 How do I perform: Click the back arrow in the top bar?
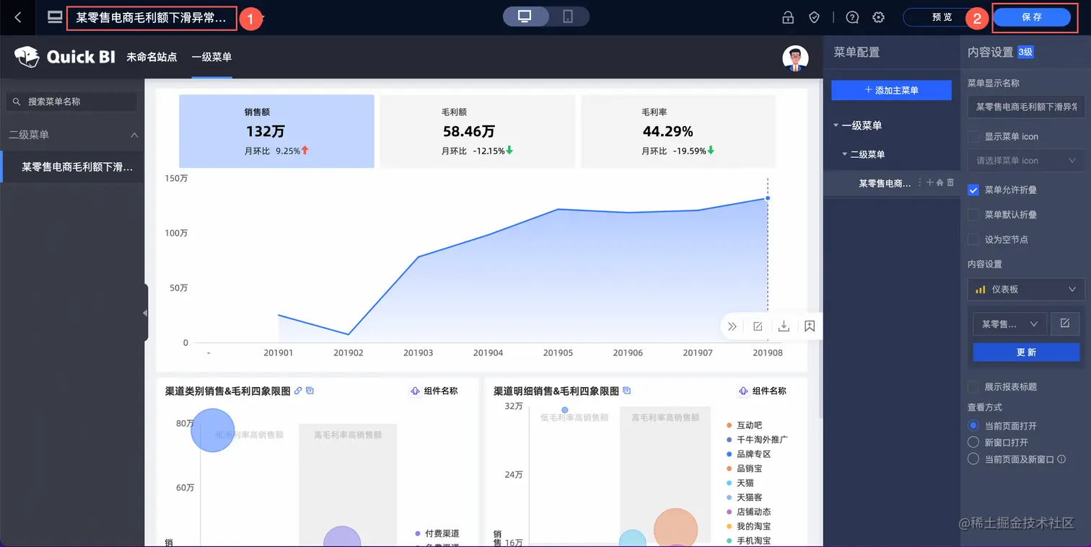point(18,17)
